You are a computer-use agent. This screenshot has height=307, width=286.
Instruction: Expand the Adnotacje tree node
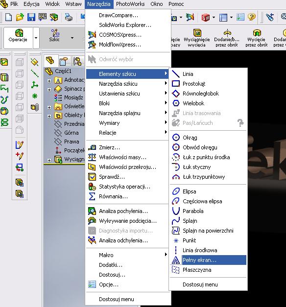(49, 81)
